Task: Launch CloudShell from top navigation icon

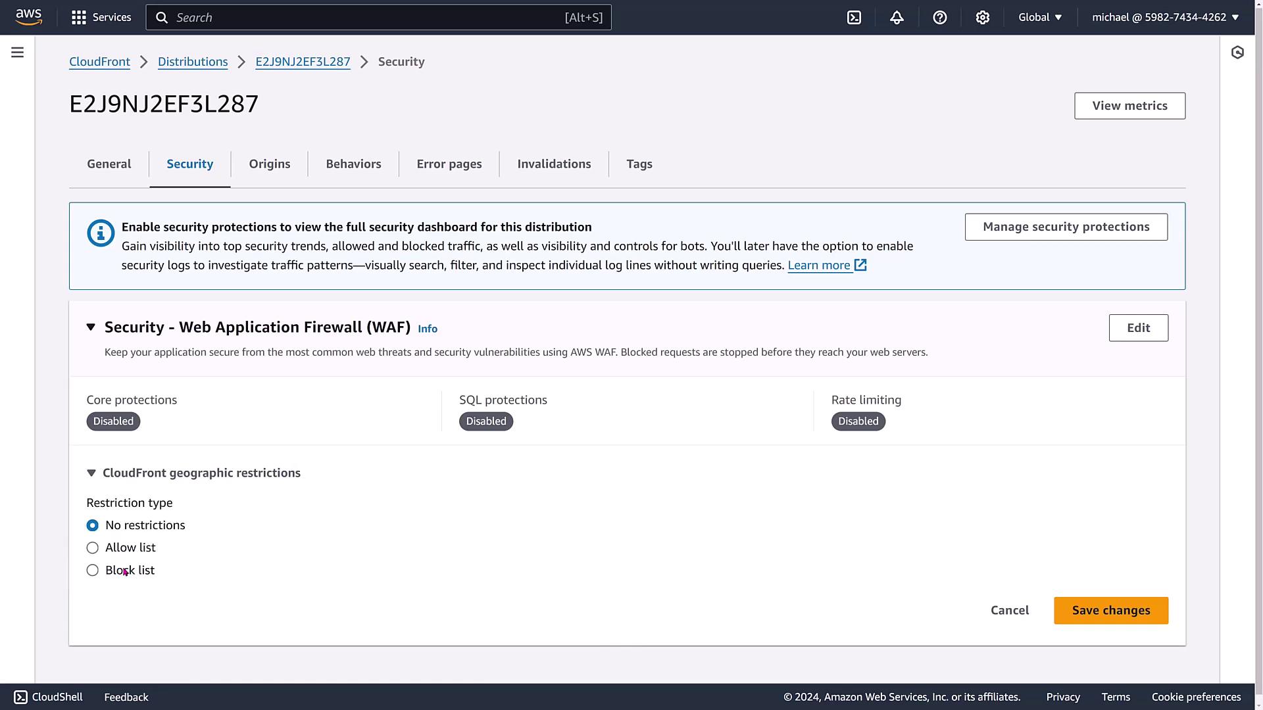Action: click(x=854, y=18)
